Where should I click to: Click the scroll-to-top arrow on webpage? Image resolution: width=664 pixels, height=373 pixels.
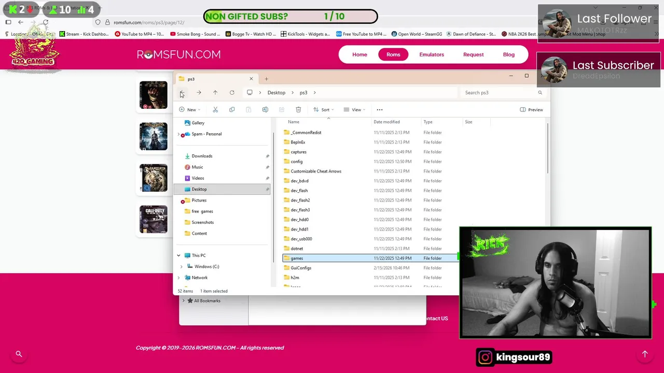click(645, 354)
